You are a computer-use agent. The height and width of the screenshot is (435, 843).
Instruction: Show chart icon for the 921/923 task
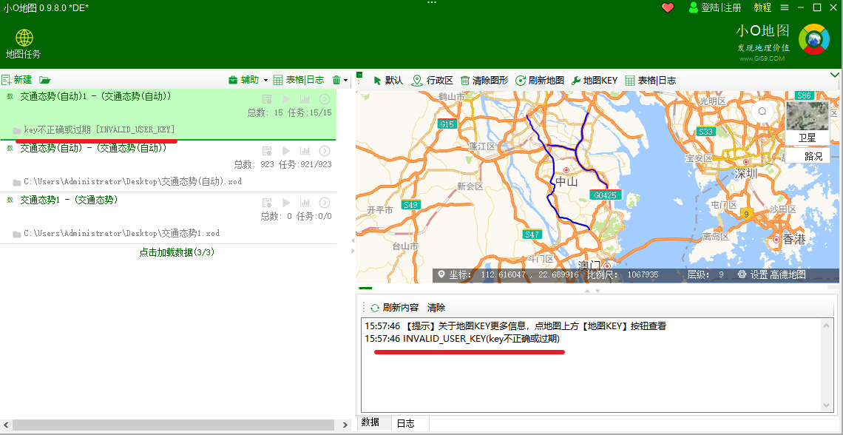click(305, 151)
